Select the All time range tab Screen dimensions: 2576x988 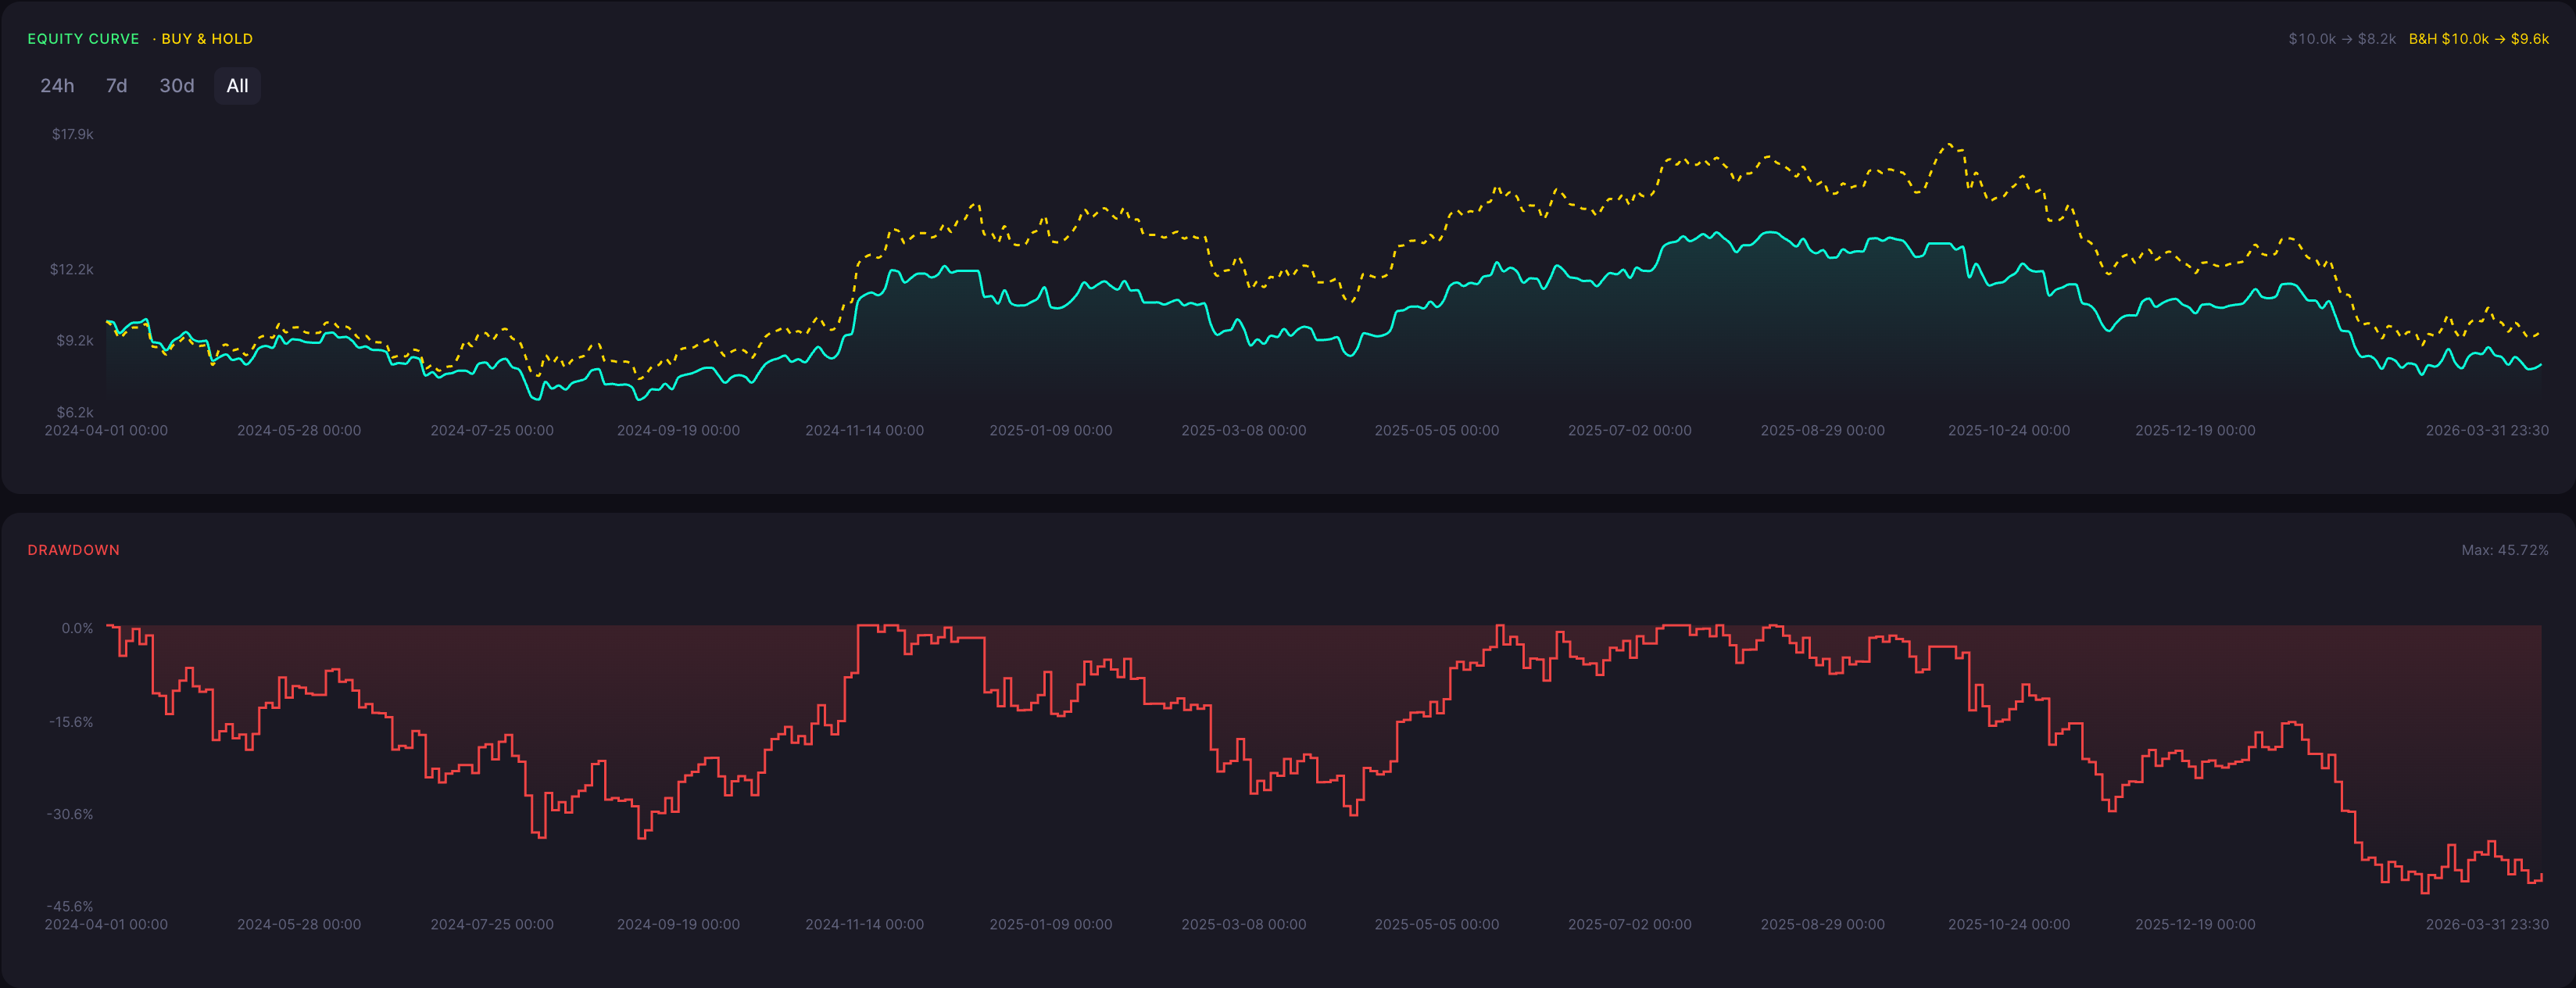click(237, 86)
